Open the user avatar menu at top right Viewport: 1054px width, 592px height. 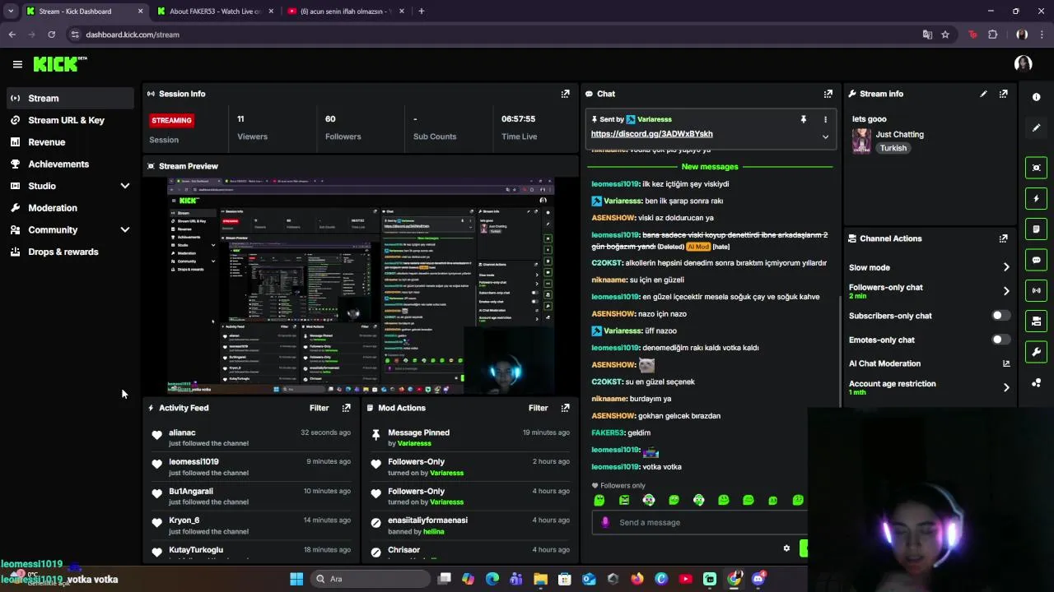pos(1023,64)
